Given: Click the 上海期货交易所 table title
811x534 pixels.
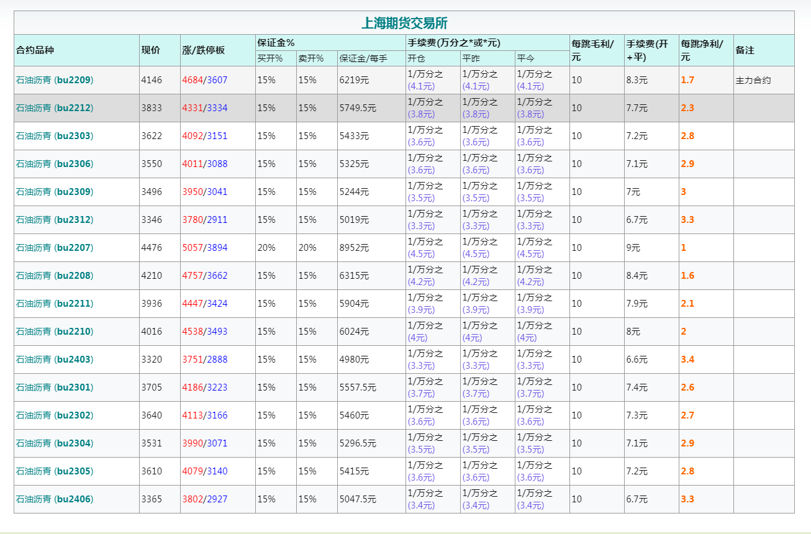Looking at the screenshot, I should (x=404, y=23).
